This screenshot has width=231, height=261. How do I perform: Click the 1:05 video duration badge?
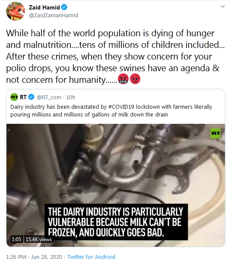pos(16,239)
